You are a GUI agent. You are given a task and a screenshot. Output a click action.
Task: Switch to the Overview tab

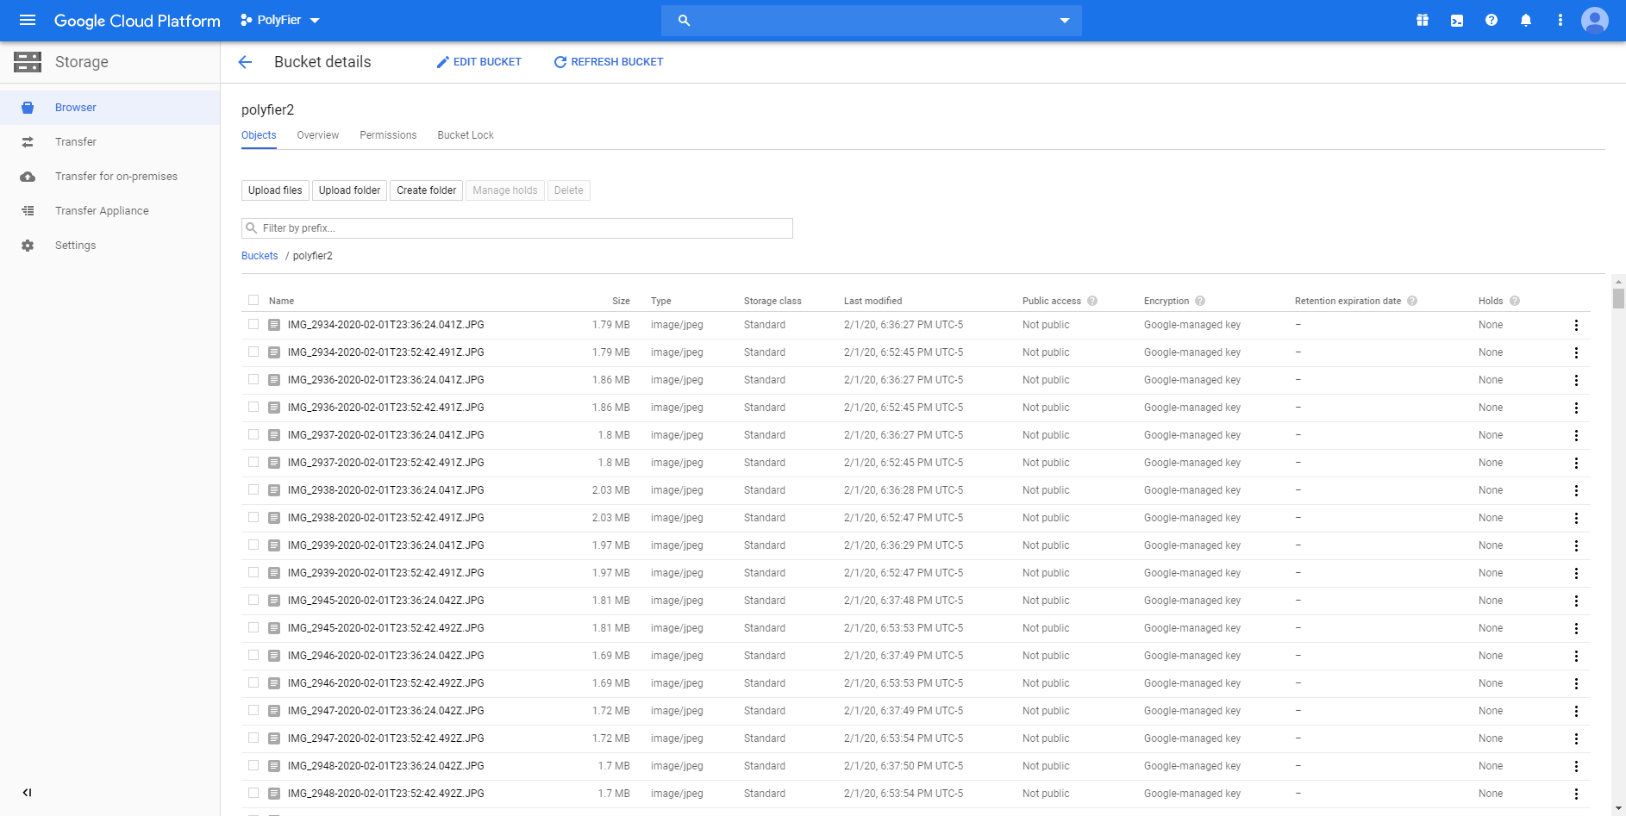pyautogui.click(x=318, y=135)
